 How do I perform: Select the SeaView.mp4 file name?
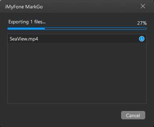[24, 39]
